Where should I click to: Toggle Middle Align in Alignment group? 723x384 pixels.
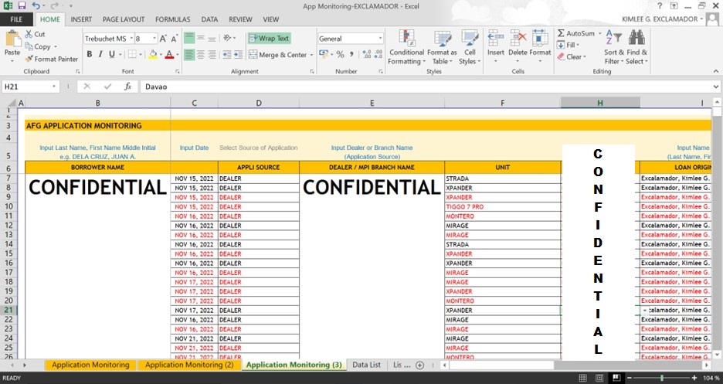point(201,39)
